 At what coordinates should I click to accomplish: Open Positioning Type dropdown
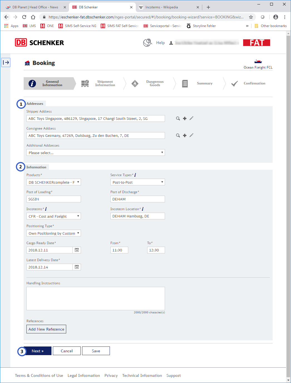[x=54, y=233]
